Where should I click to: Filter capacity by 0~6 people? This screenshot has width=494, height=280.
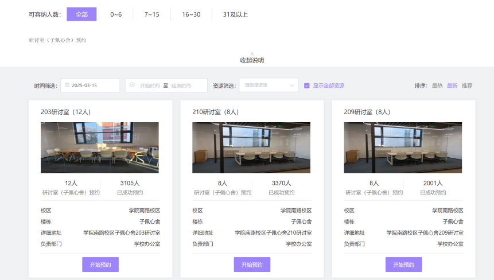pyautogui.click(x=116, y=14)
